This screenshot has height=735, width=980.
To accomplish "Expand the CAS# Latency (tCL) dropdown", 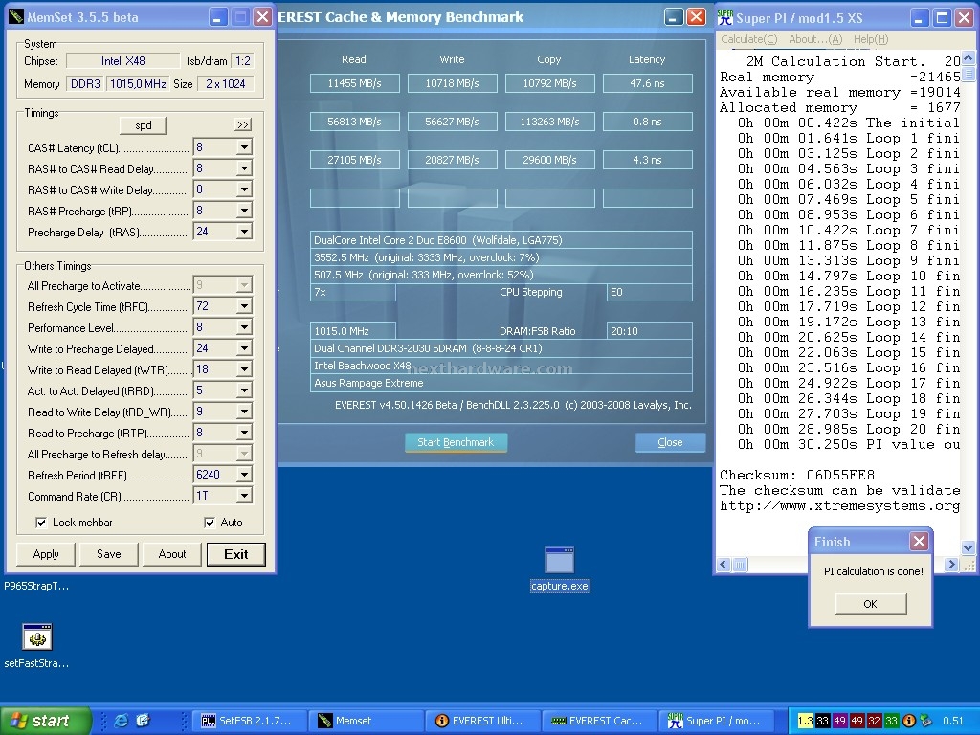I will tap(244, 147).
